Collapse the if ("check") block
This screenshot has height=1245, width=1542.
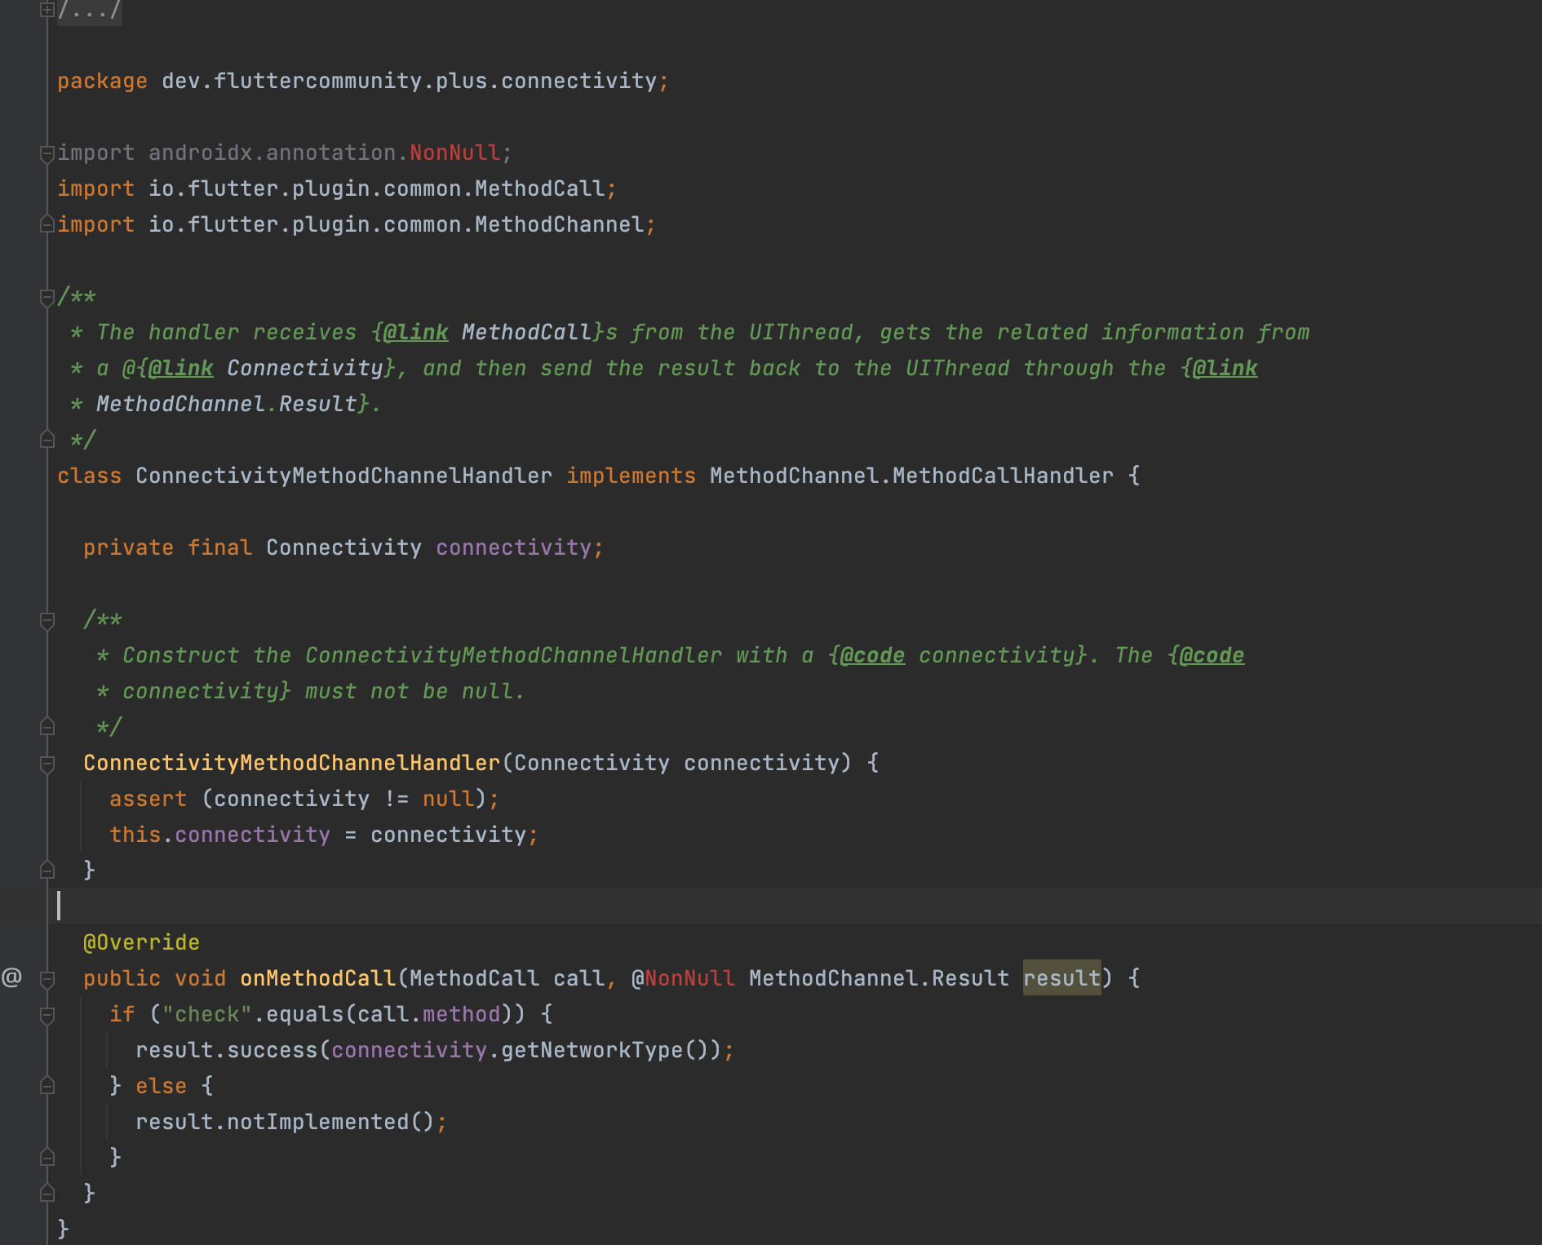47,1015
